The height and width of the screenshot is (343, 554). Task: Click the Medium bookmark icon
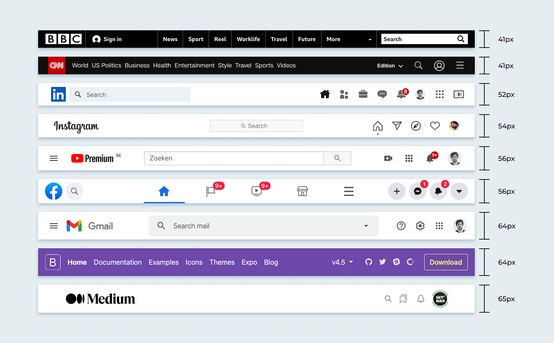click(403, 298)
